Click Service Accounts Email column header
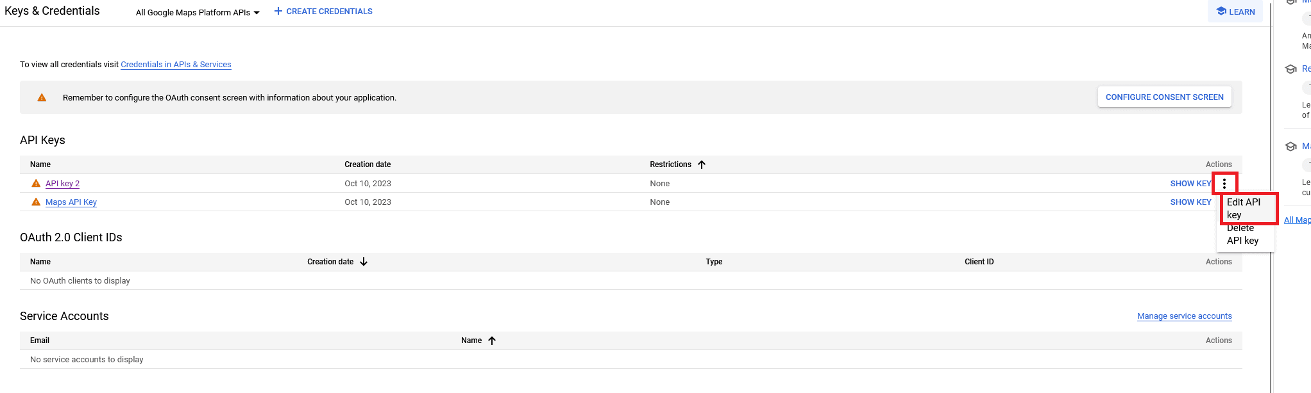Viewport: 1311px width, 393px height. click(x=40, y=341)
